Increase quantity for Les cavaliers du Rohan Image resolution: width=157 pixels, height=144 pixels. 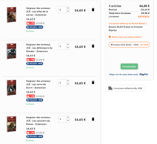pyautogui.click(x=68, y=118)
